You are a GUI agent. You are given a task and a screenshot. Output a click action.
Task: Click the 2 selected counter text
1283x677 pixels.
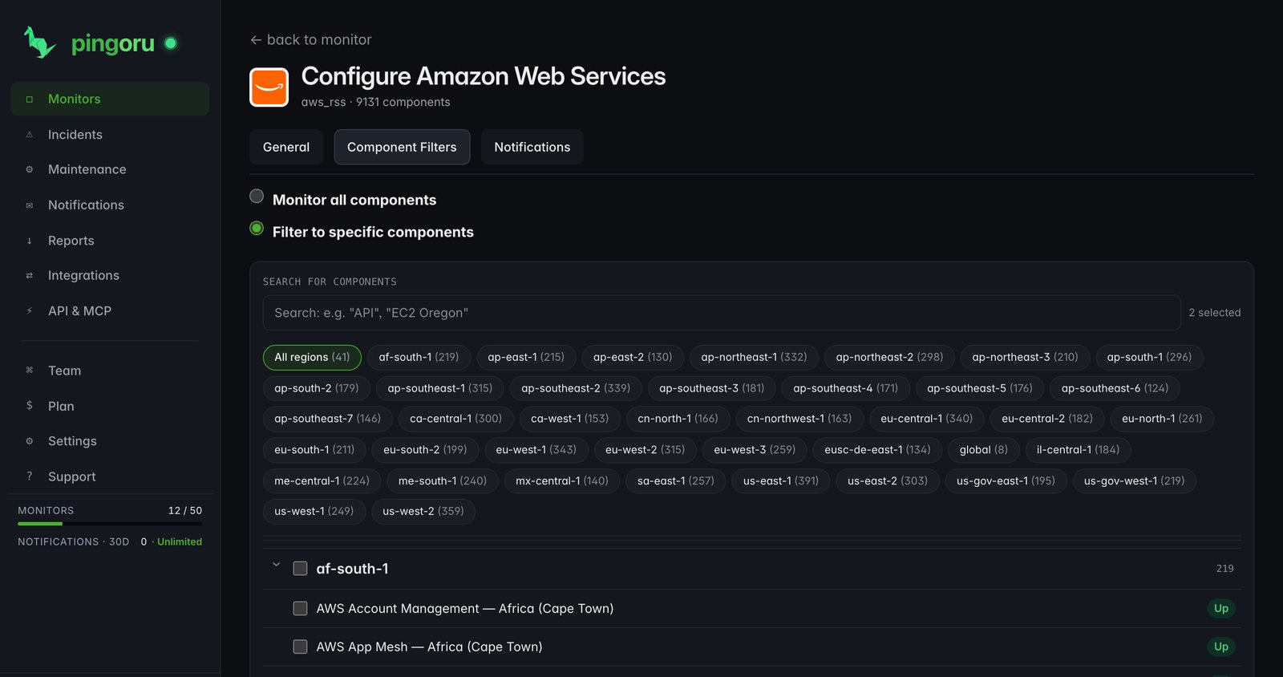(1215, 313)
